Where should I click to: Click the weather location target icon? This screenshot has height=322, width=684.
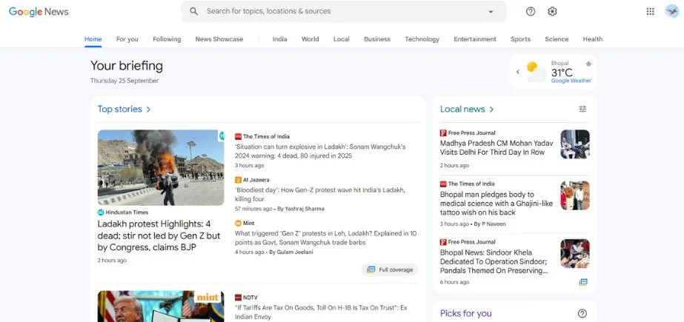point(588,64)
